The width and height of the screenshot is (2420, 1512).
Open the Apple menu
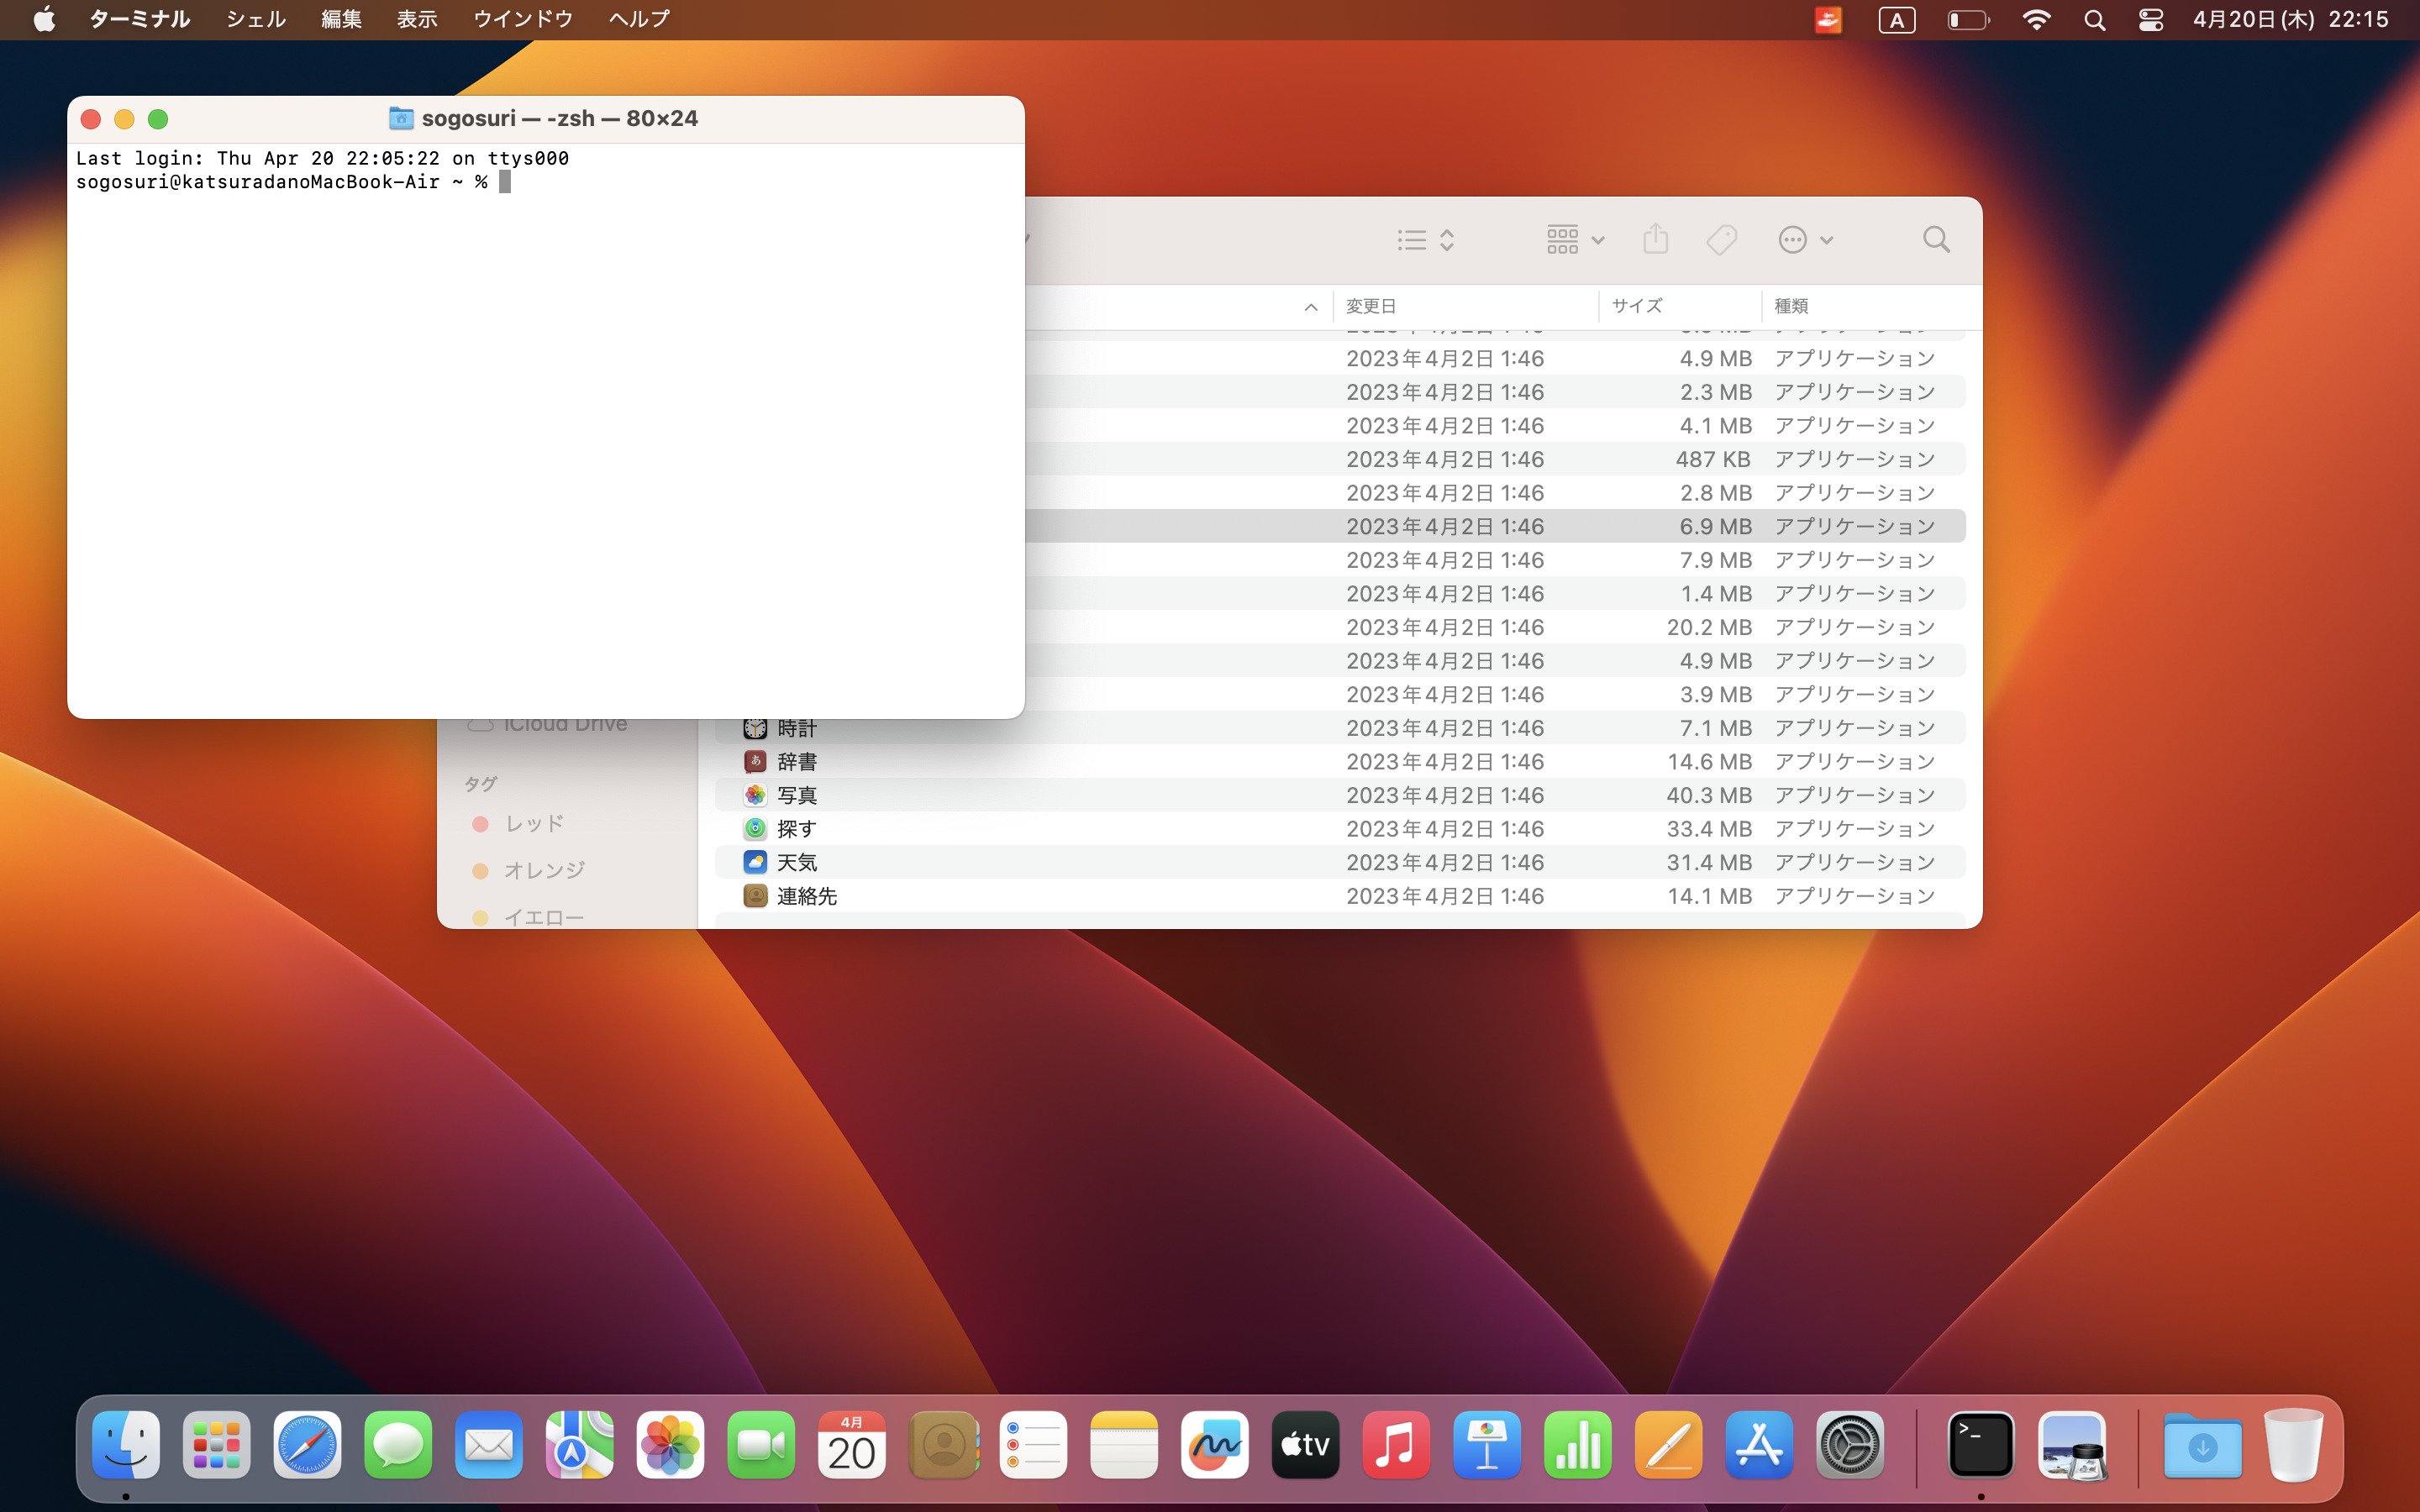[x=44, y=19]
